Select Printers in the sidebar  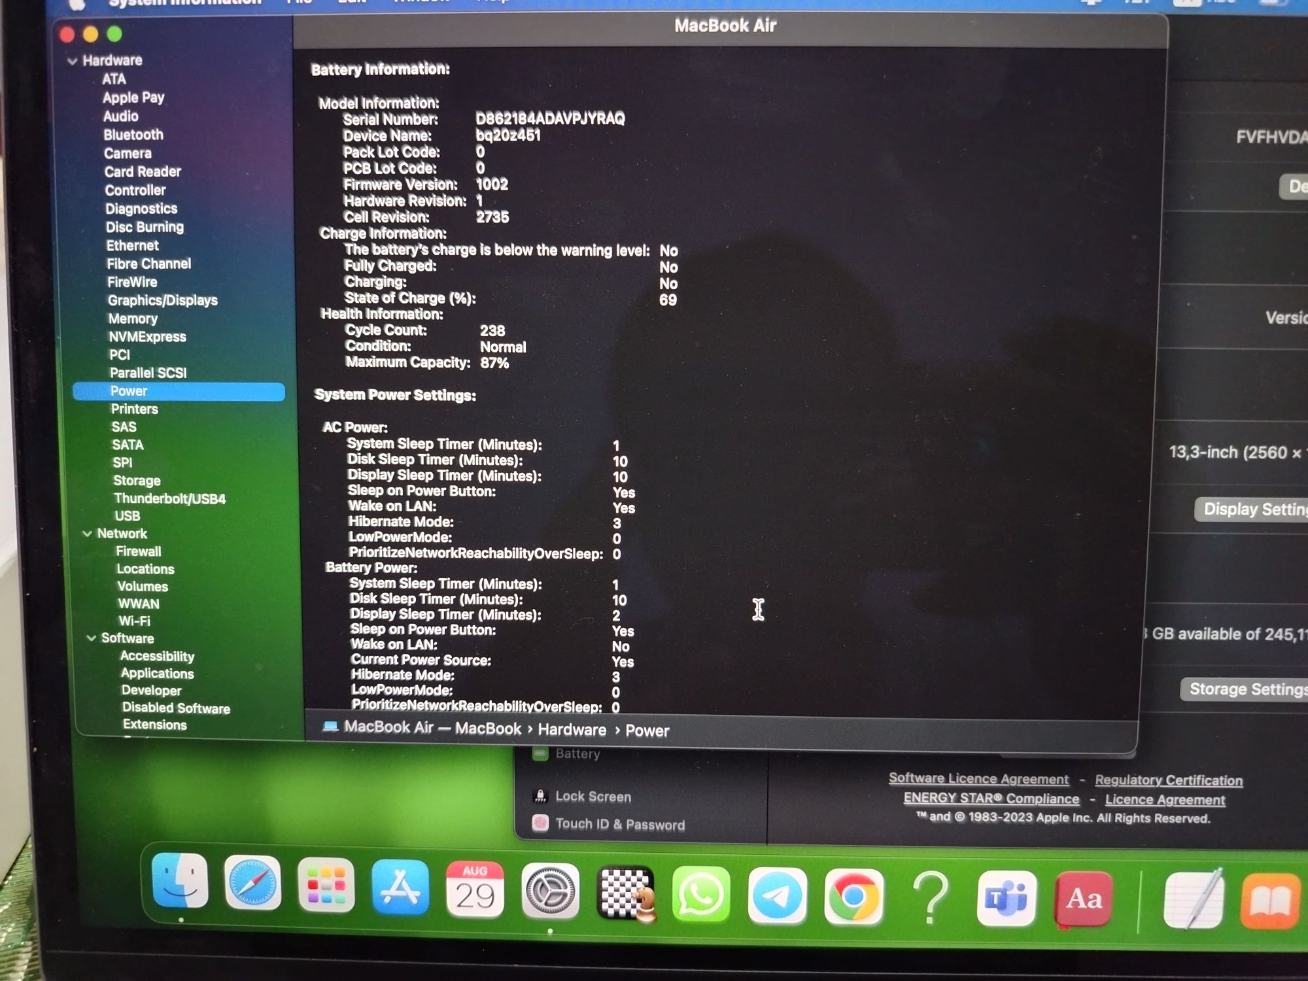[134, 409]
